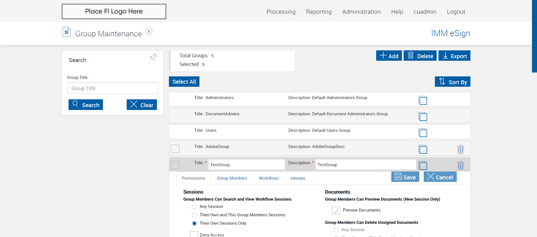Tick the AdobeGroup row checkbox

pyautogui.click(x=175, y=149)
